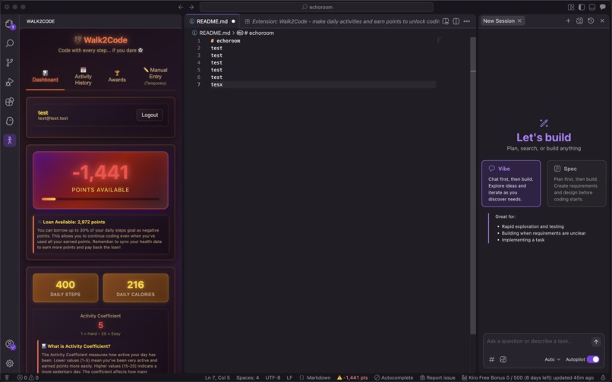Image resolution: width=612 pixels, height=382 pixels.
Task: Click the 216 Daily Calories card
Action: 135,288
